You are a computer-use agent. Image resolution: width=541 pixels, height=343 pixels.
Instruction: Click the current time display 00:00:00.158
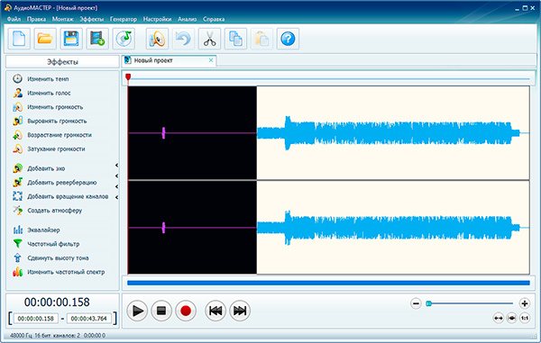[x=57, y=302]
